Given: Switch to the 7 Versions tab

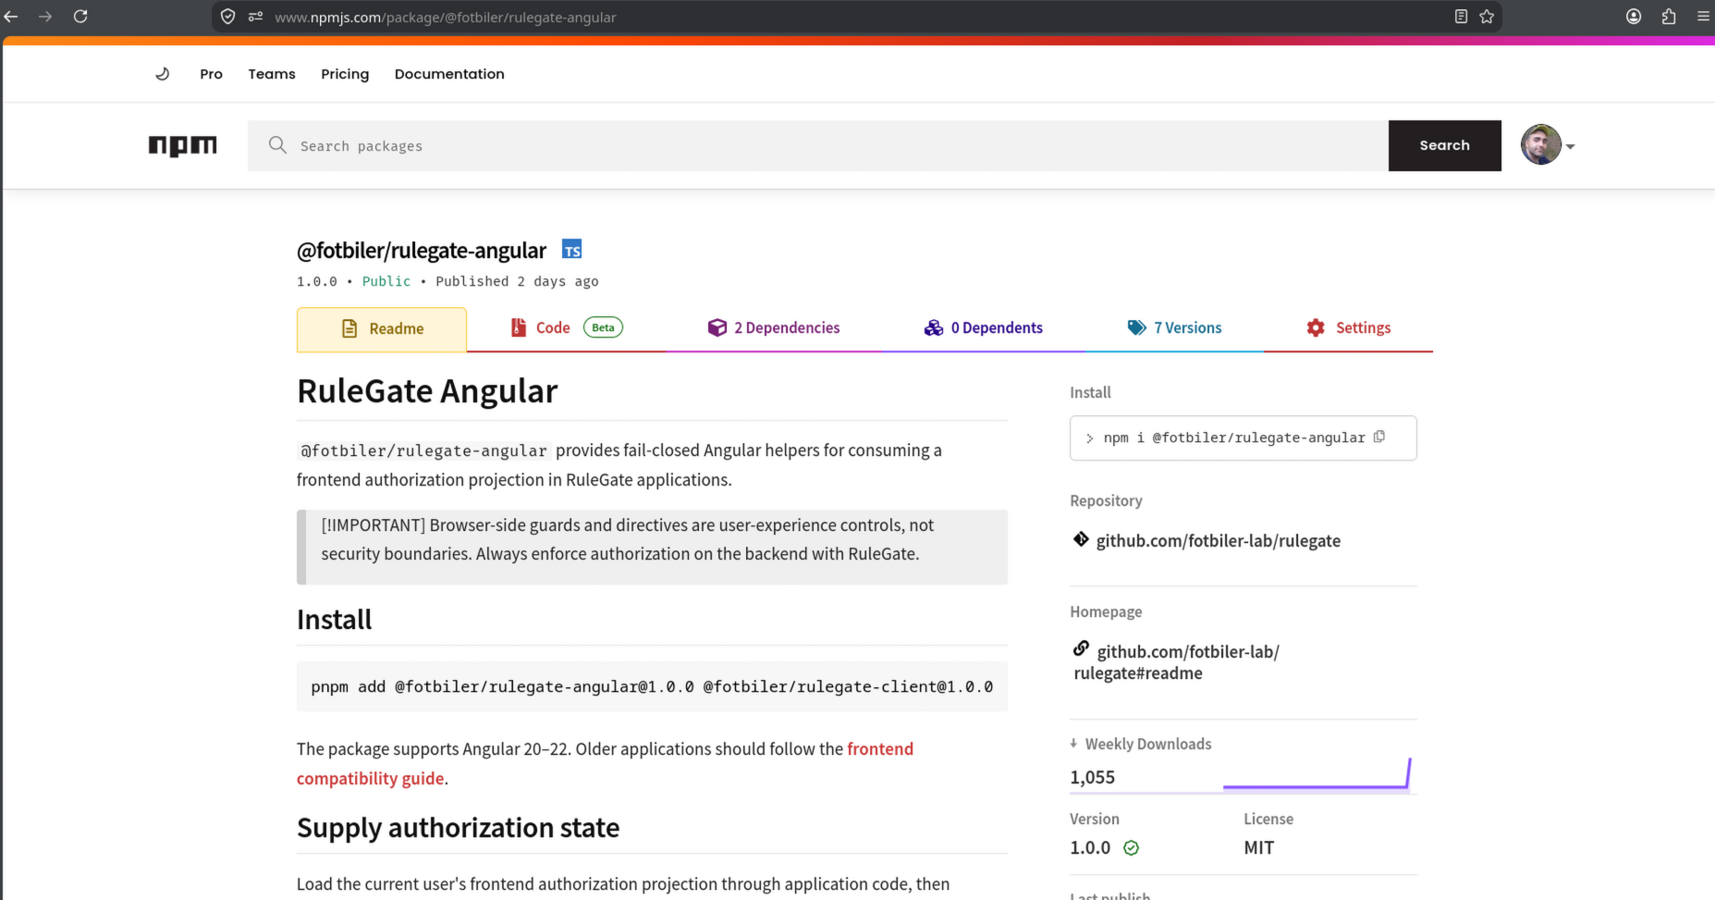Looking at the screenshot, I should (1174, 328).
